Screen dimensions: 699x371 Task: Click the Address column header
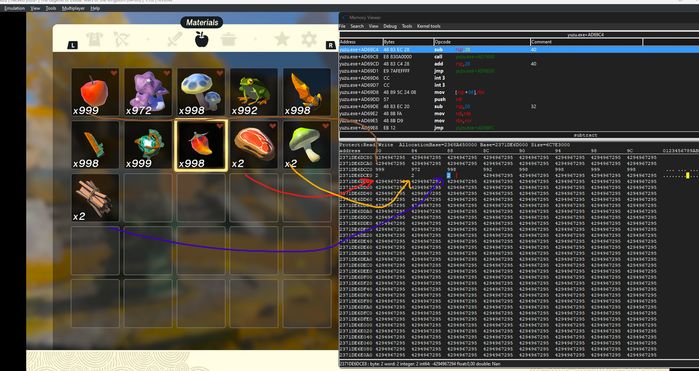click(x=361, y=42)
